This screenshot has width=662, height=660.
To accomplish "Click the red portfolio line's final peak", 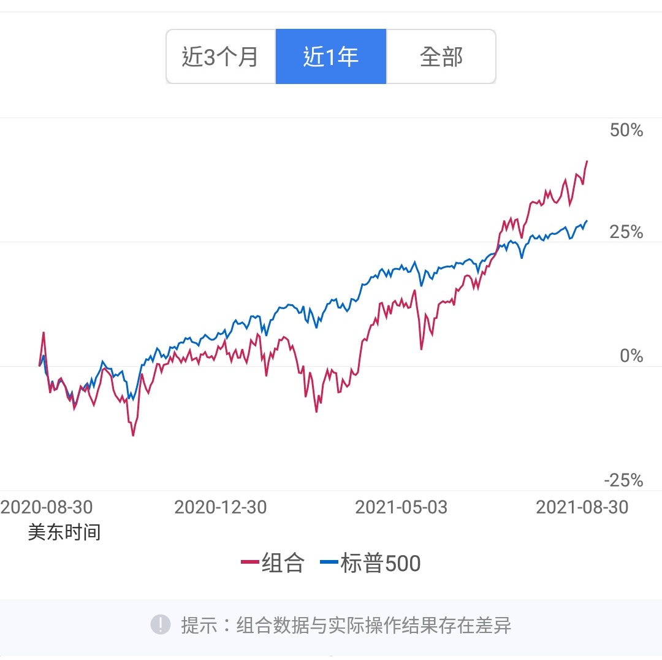I will [x=587, y=161].
